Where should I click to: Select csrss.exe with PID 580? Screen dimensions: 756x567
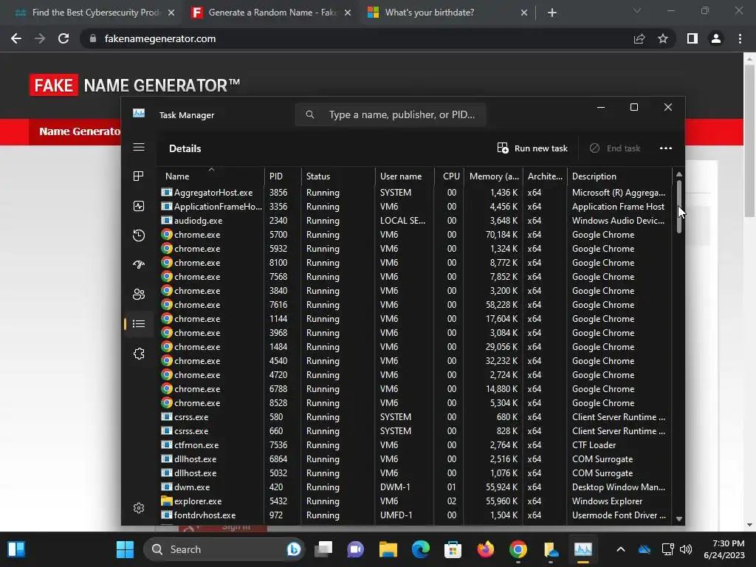click(415, 416)
